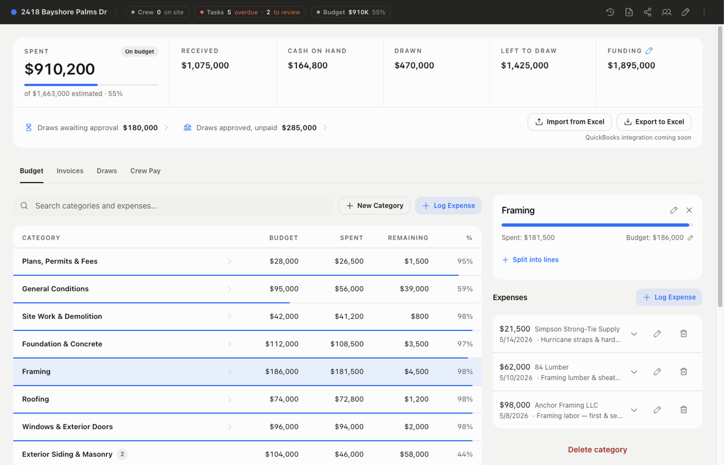This screenshot has height=465, width=724.
Task: Click the badge 2 on Exterior Siding
Action: 122,454
